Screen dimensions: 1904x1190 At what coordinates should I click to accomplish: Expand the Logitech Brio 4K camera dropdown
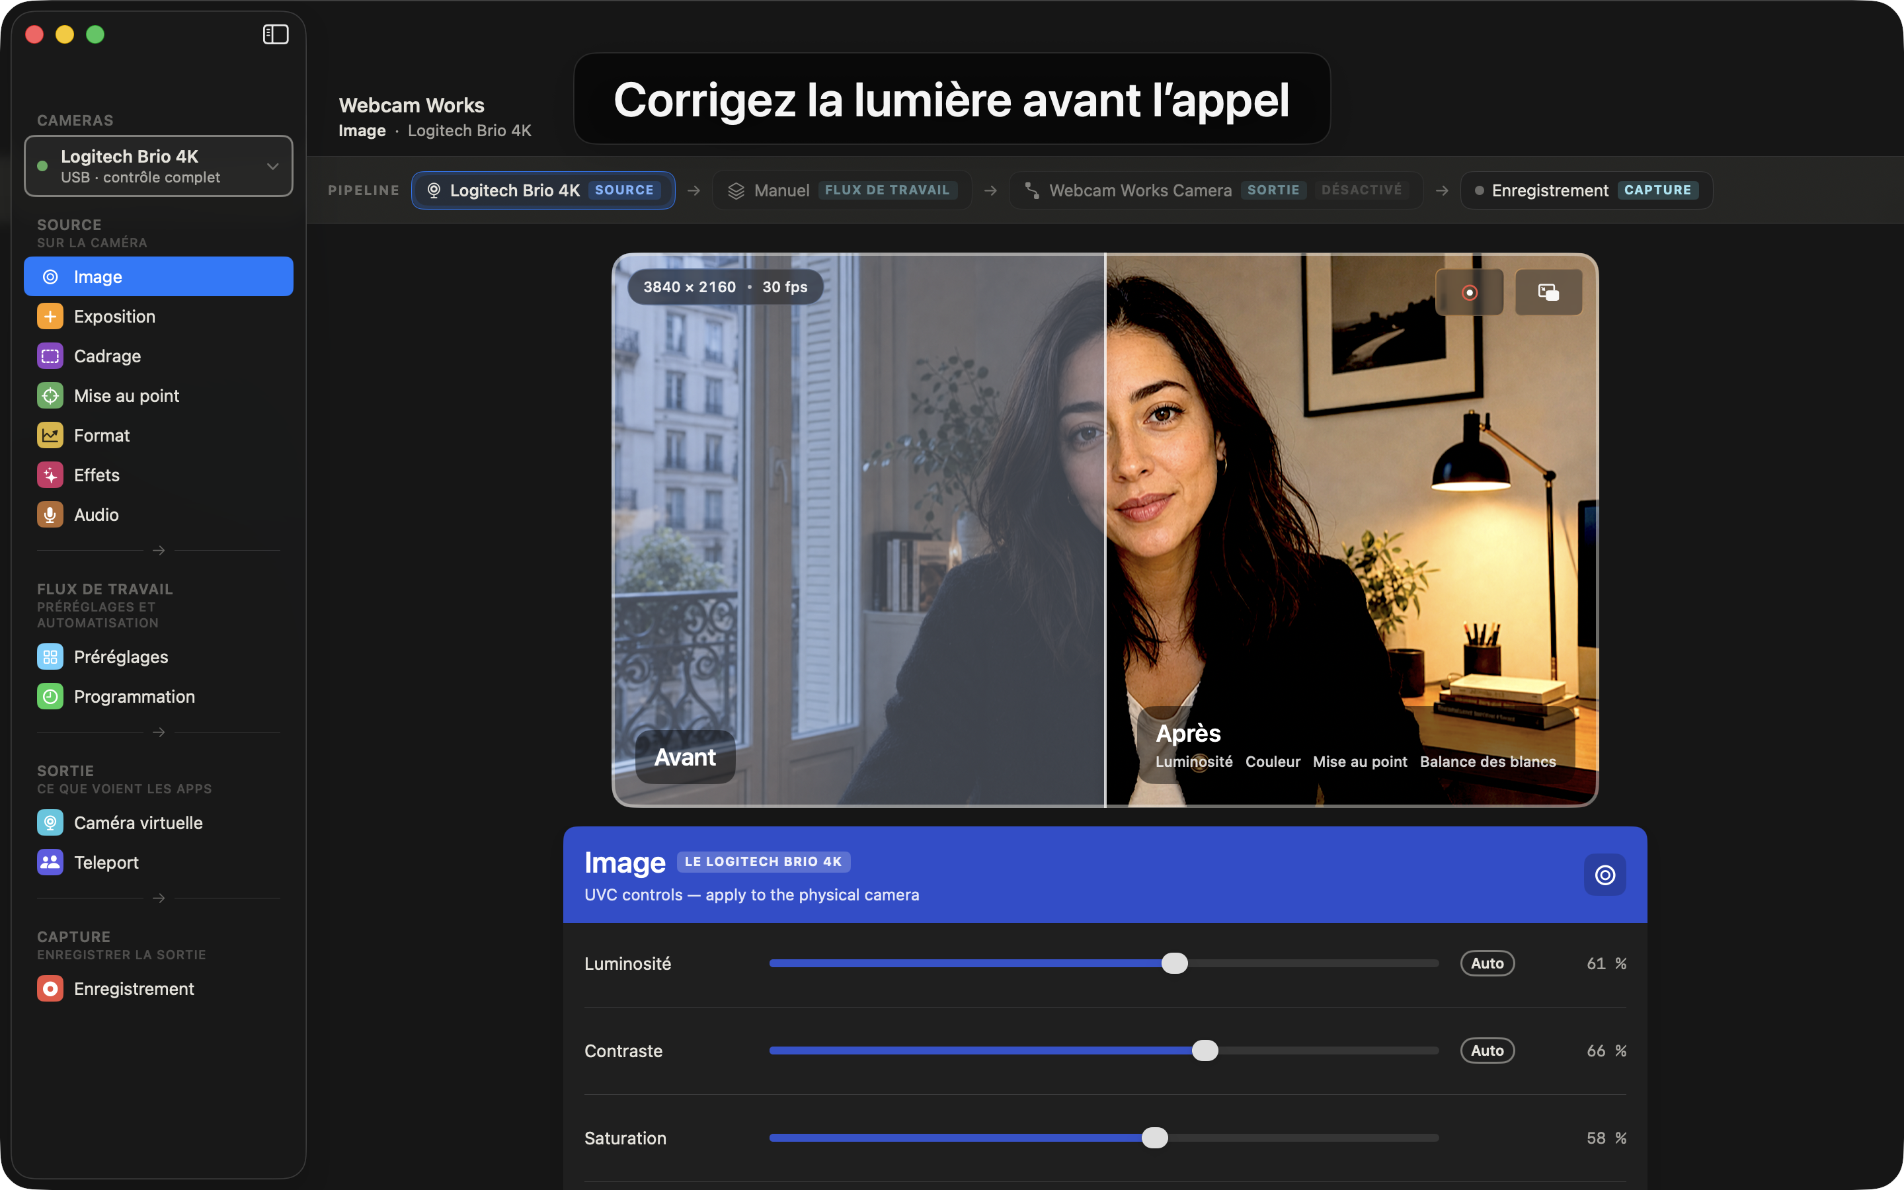[158, 166]
